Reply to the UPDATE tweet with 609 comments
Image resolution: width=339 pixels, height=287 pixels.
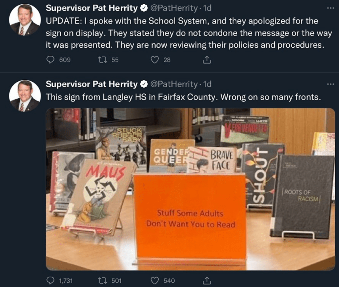click(51, 60)
